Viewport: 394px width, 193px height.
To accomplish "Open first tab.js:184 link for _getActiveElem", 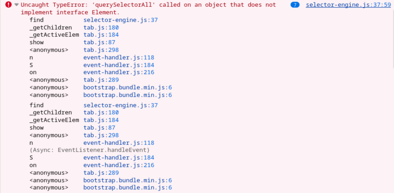I will [x=101, y=34].
